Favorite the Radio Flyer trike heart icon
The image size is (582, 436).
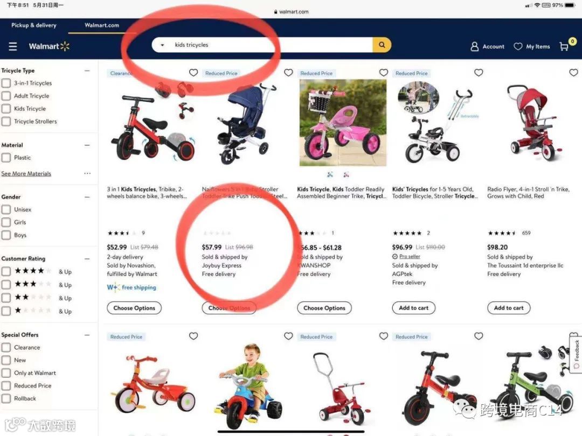coord(573,73)
